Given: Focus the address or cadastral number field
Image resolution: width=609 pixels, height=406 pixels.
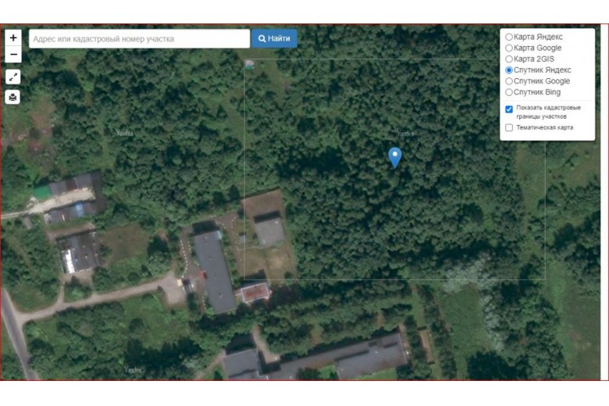Looking at the screenshot, I should coord(140,39).
